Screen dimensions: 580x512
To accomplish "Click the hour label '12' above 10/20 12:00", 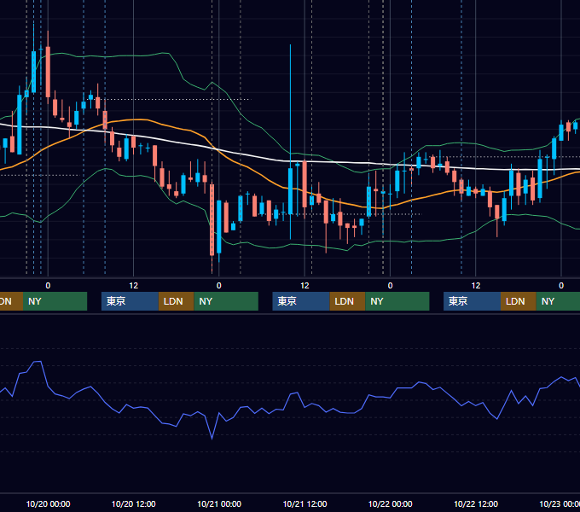I will pyautogui.click(x=134, y=286).
